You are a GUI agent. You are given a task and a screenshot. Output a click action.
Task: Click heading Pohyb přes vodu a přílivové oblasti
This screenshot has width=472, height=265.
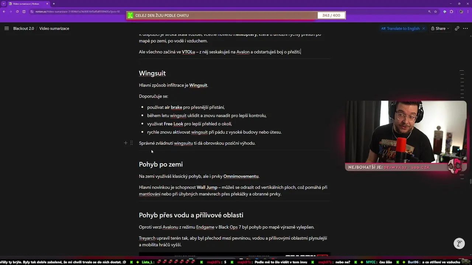[191, 215]
